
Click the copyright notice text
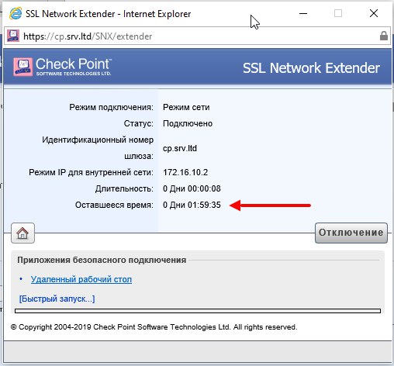click(x=154, y=327)
